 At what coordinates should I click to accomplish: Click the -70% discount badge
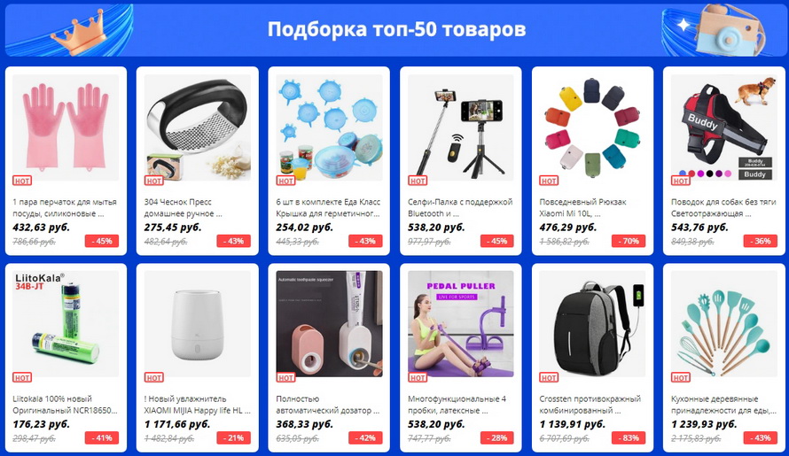tap(629, 241)
